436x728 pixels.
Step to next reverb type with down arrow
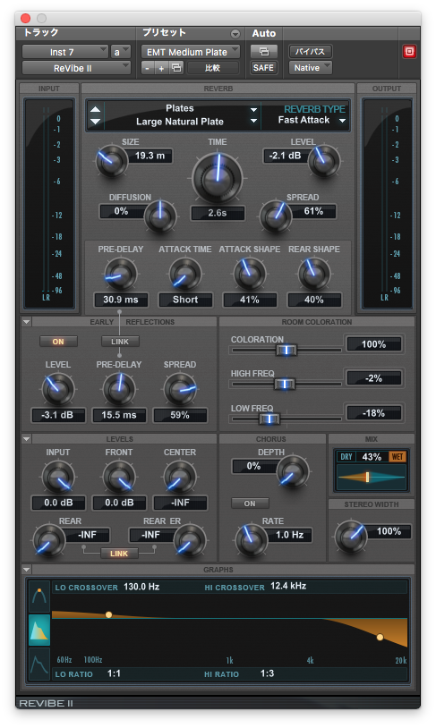click(x=95, y=121)
